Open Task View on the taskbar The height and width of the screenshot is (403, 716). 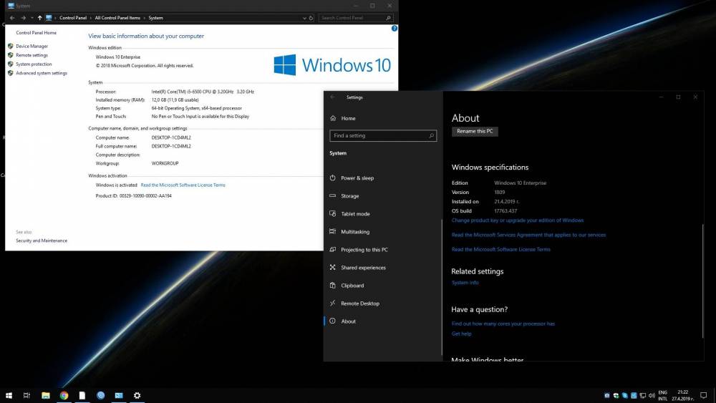[26, 395]
